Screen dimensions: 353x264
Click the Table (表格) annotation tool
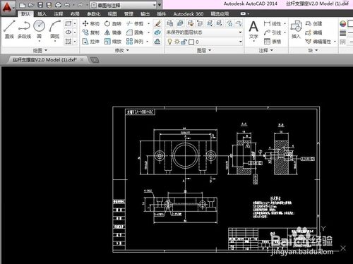click(273, 42)
